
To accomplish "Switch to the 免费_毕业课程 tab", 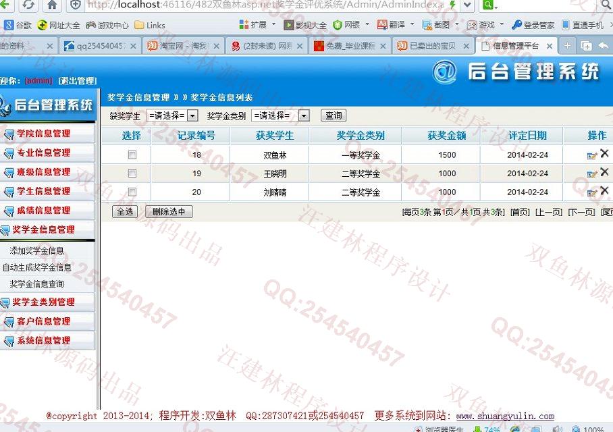I will (x=350, y=46).
